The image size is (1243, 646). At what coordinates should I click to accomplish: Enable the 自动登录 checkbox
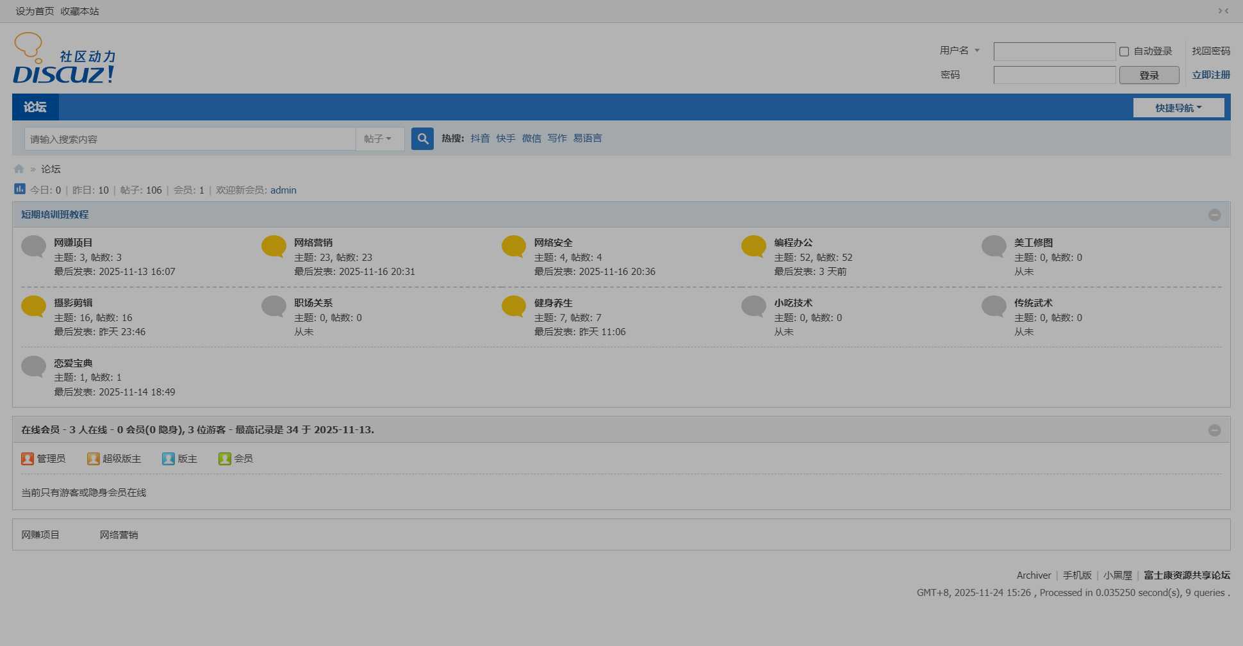[x=1124, y=51]
